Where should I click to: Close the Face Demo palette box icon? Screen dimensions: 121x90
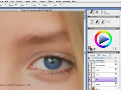tap(117, 17)
